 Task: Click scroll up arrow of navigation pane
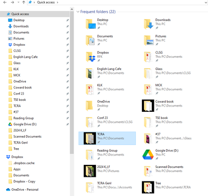pos(72,9)
